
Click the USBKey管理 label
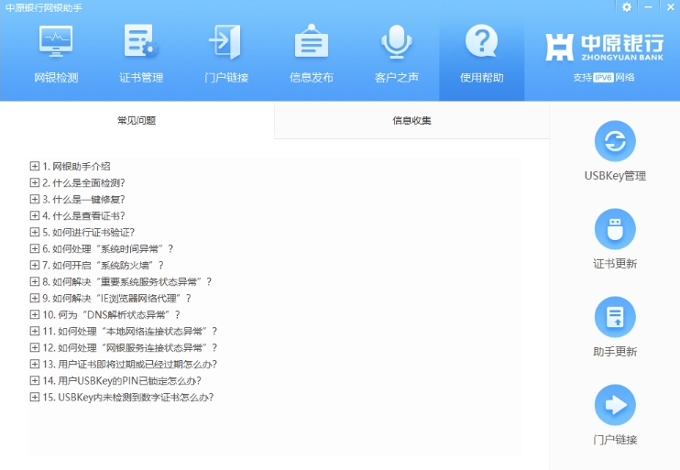pos(615,176)
